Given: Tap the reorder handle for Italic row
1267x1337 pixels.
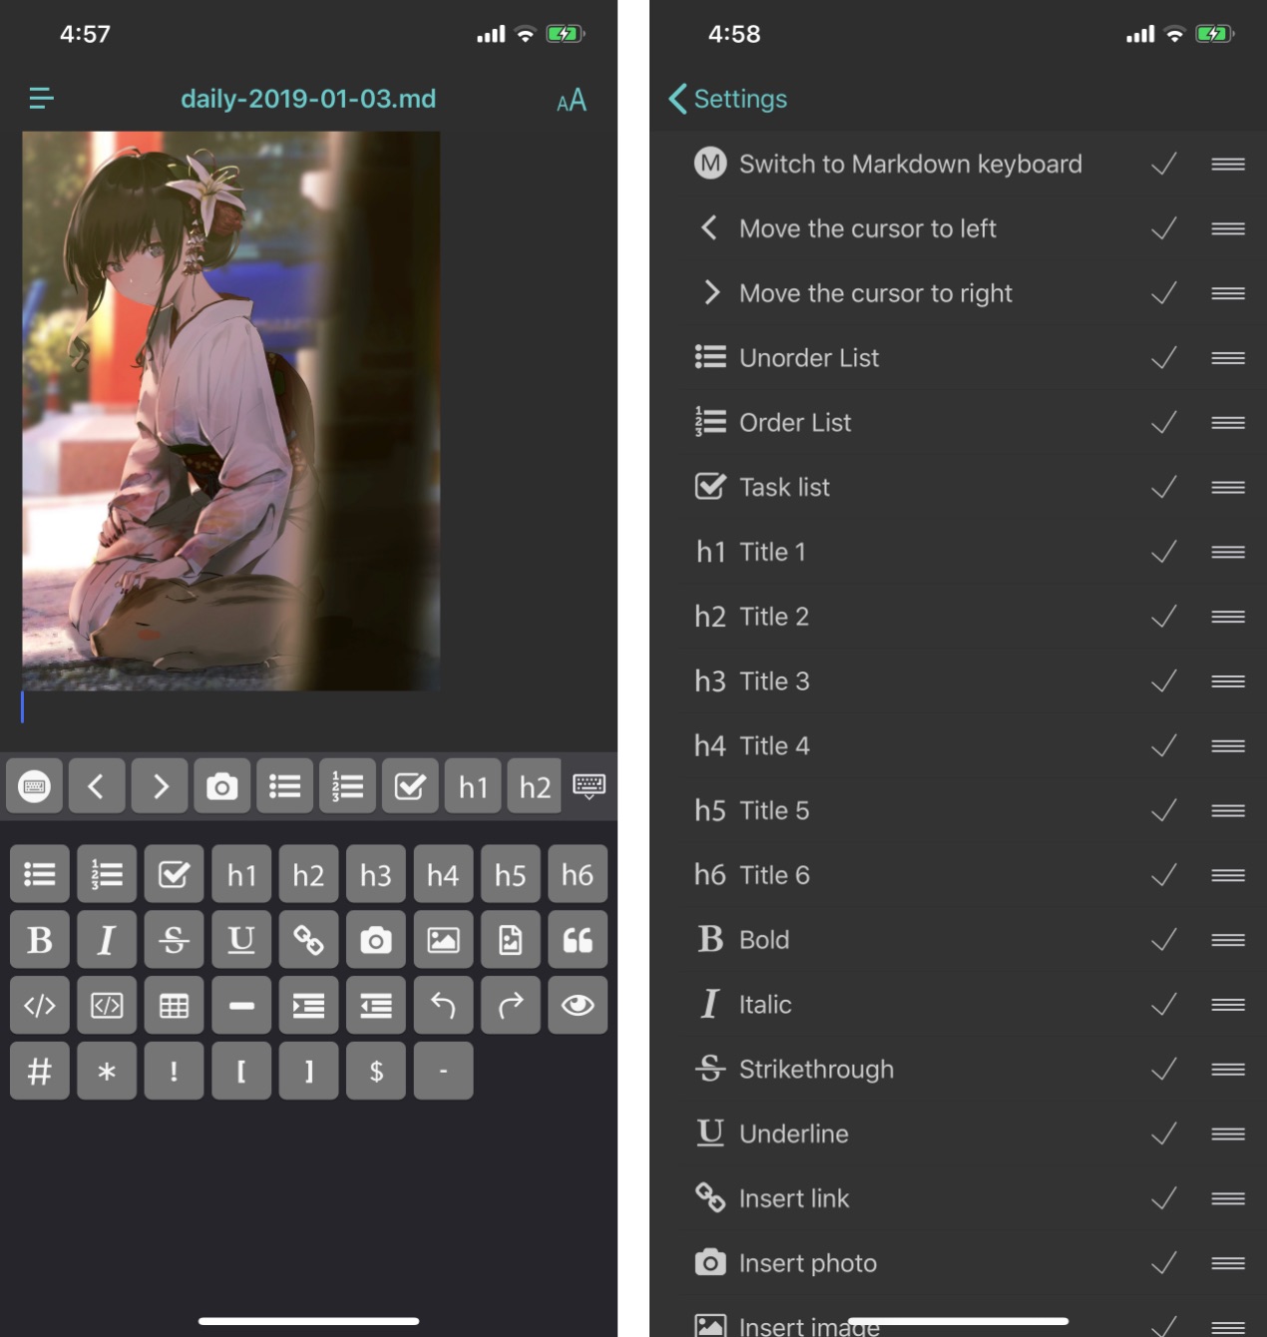Looking at the screenshot, I should click(x=1227, y=1005).
